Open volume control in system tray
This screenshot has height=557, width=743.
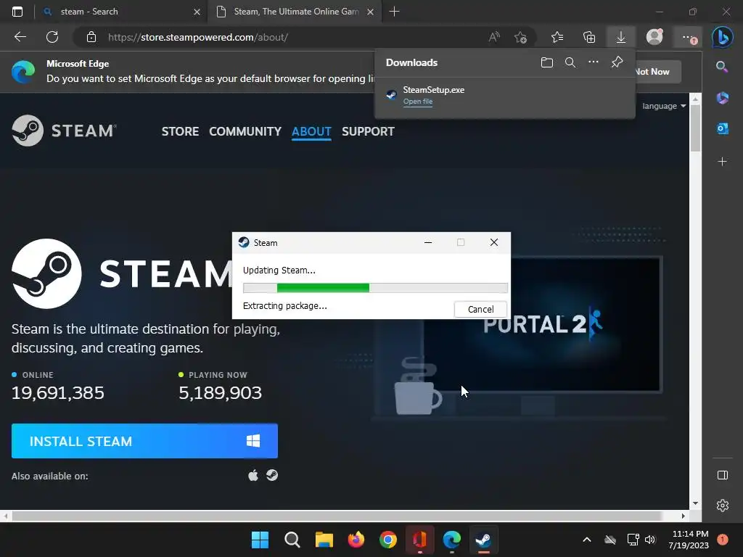[x=650, y=540]
